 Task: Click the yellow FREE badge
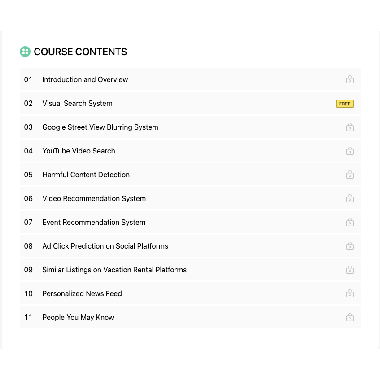(345, 104)
